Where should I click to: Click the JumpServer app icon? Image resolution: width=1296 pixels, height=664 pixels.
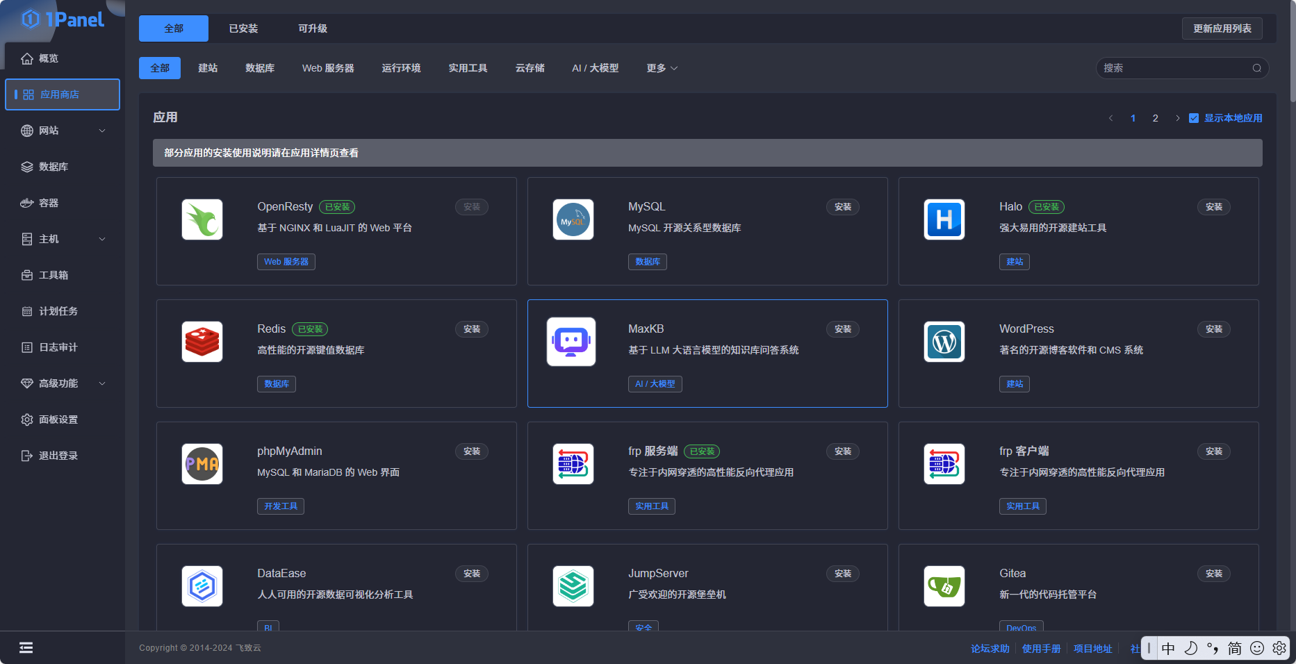(573, 586)
